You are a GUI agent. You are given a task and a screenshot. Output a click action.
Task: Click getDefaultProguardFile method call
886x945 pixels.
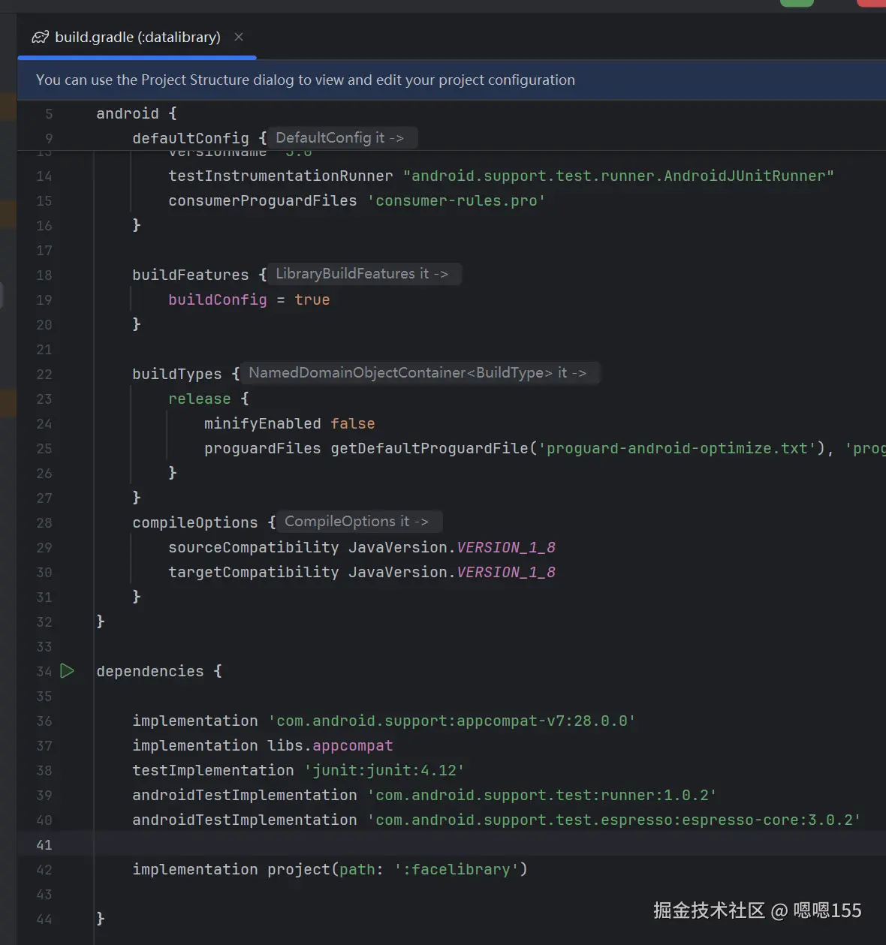tap(429, 448)
